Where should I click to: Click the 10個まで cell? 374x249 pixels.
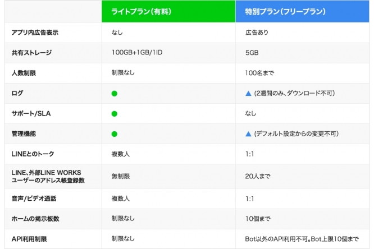tap(258, 219)
